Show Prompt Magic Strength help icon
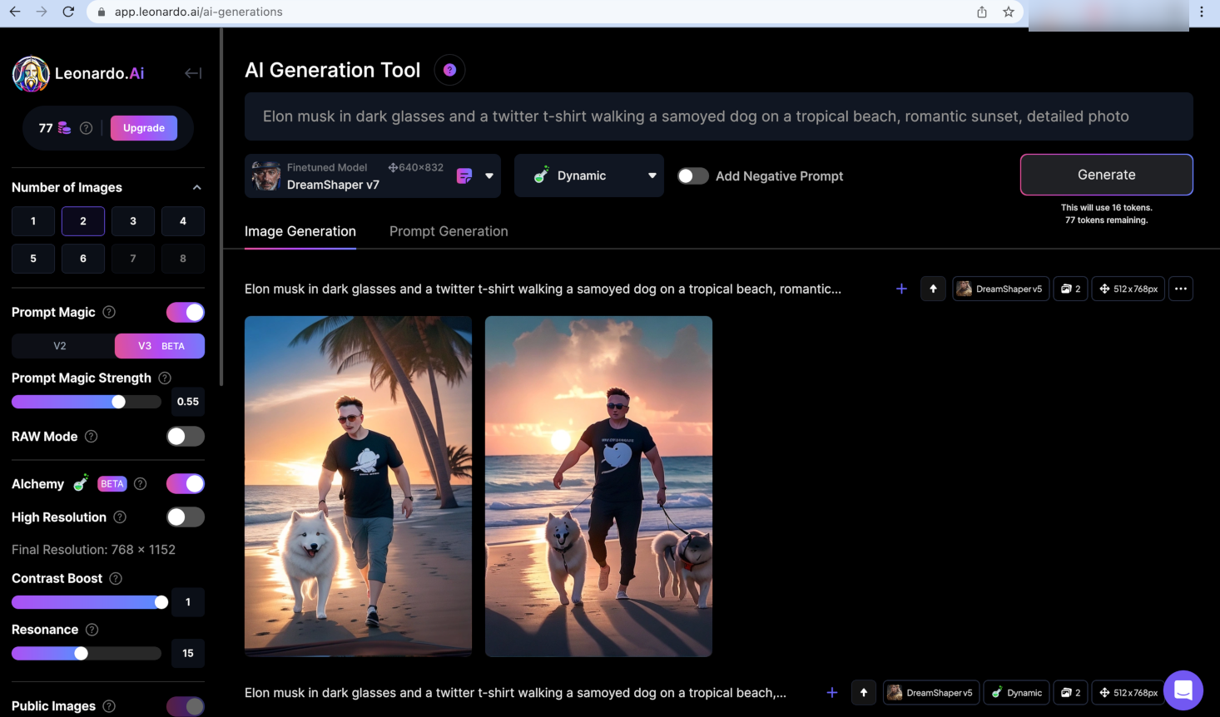Image resolution: width=1220 pixels, height=717 pixels. pyautogui.click(x=165, y=378)
